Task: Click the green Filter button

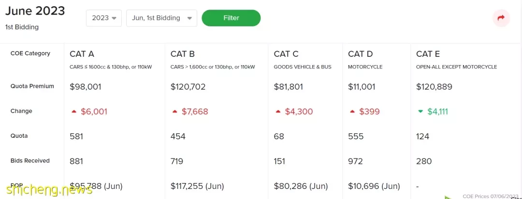Action: (x=231, y=18)
